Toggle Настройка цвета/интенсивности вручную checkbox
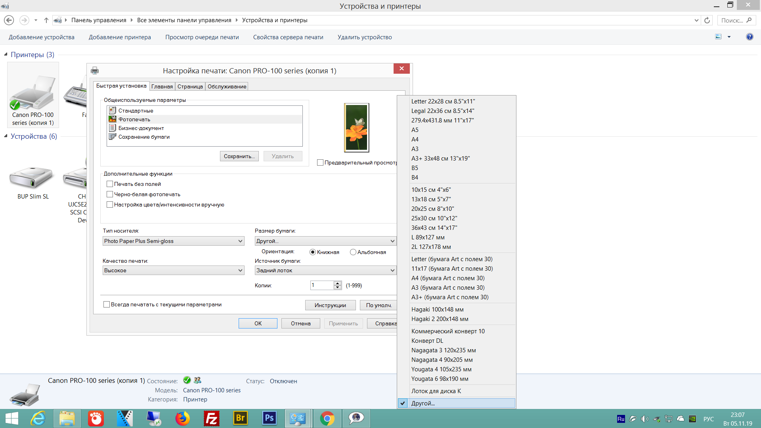The image size is (761, 428). [110, 204]
